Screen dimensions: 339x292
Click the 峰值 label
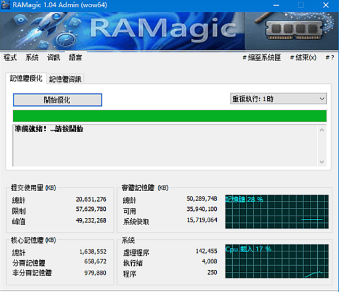coord(19,222)
